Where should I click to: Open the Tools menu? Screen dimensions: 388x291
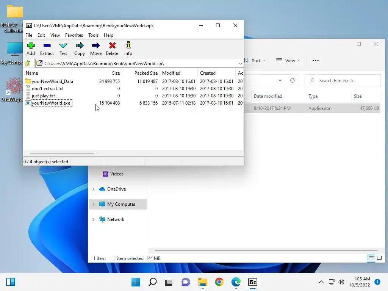(x=93, y=35)
